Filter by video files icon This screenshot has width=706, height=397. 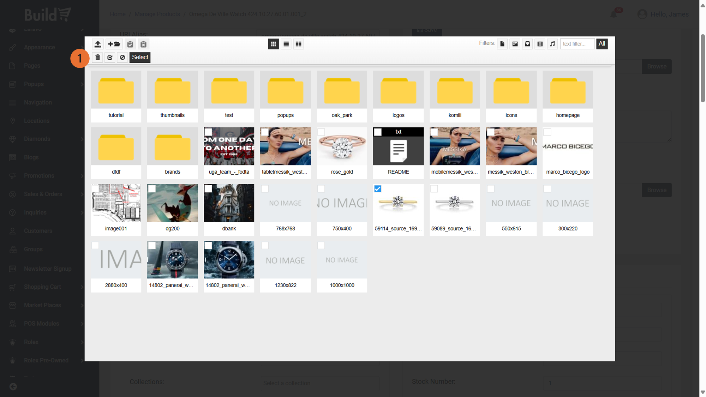[540, 44]
